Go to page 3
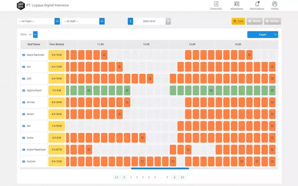Screen dimensions: 298x186 (x=143, y=177)
